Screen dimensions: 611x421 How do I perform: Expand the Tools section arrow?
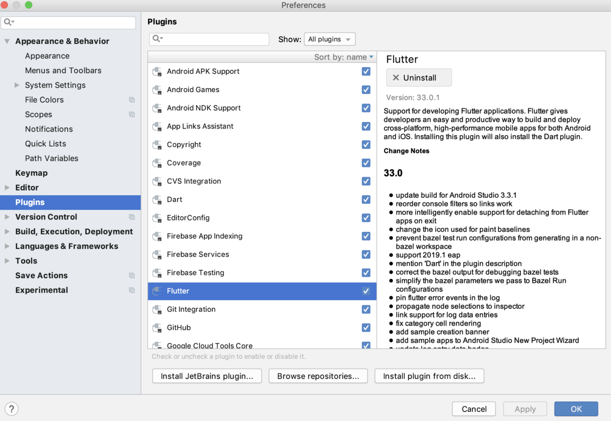coord(7,261)
